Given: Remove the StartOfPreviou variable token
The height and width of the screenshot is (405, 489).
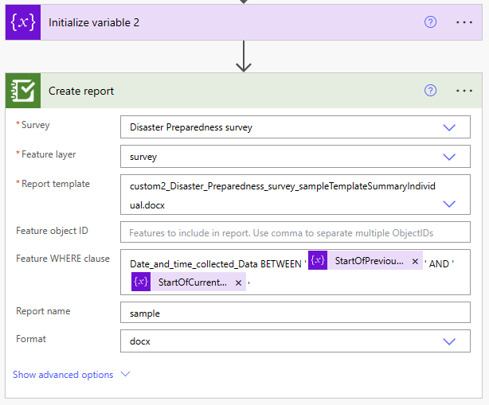Looking at the screenshot, I should point(415,261).
